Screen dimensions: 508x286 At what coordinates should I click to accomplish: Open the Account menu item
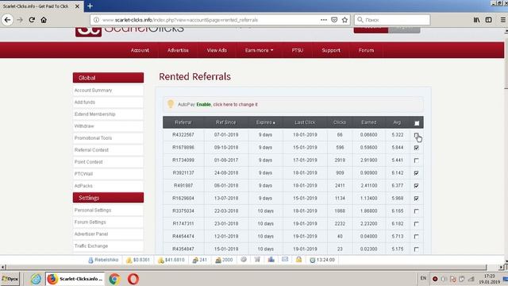click(x=140, y=50)
